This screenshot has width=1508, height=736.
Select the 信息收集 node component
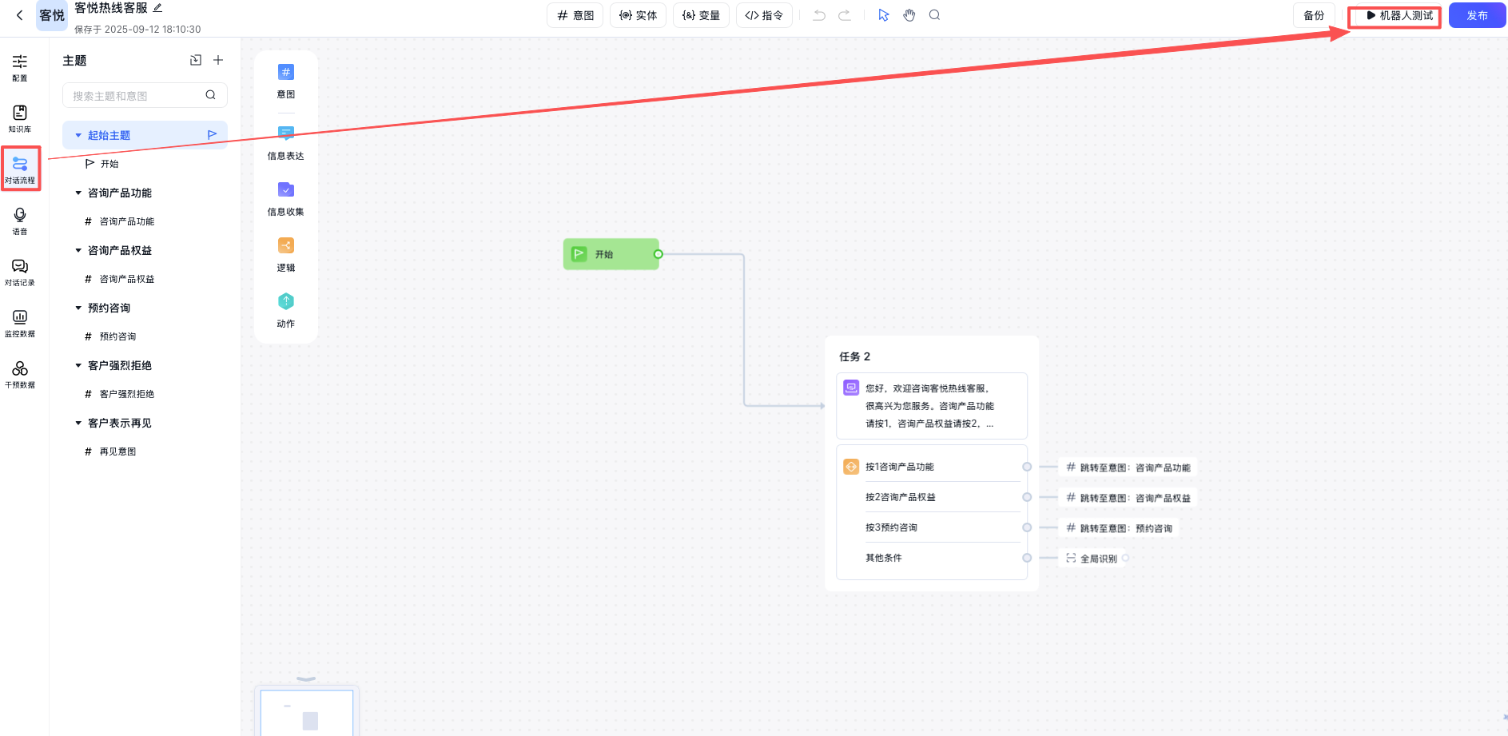pos(285,197)
